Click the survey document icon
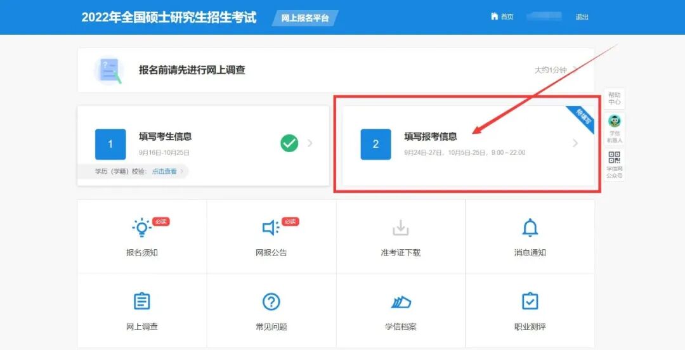 (109, 70)
